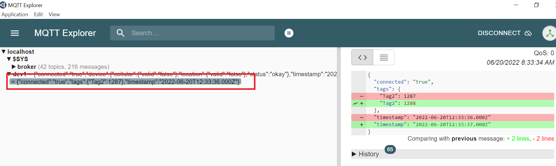
Task: Open the hamburger navigation menu
Action: click(x=15, y=33)
